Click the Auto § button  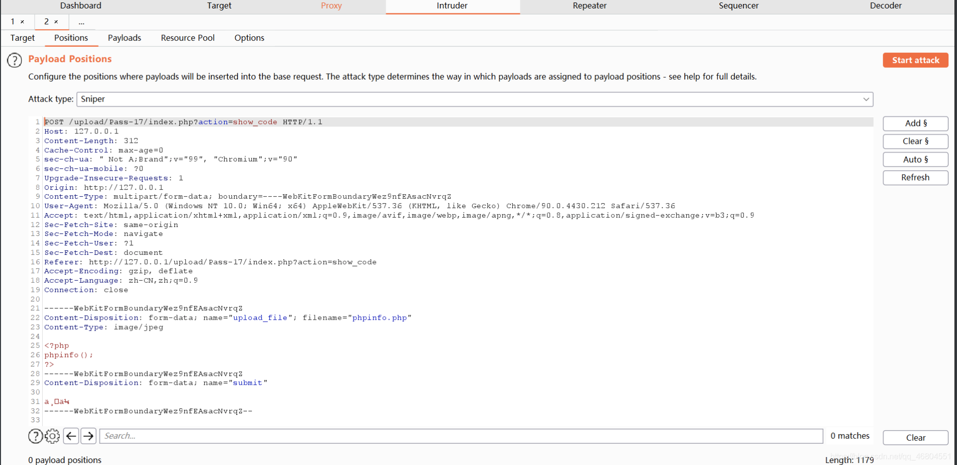point(916,159)
